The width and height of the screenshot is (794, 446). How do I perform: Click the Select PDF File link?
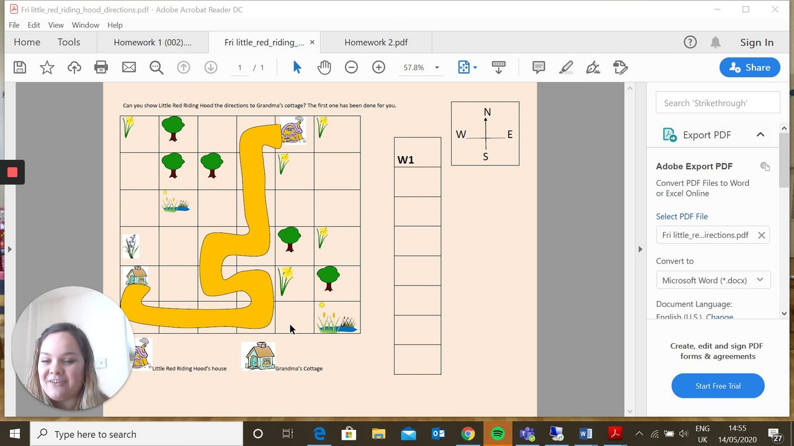[x=682, y=216]
